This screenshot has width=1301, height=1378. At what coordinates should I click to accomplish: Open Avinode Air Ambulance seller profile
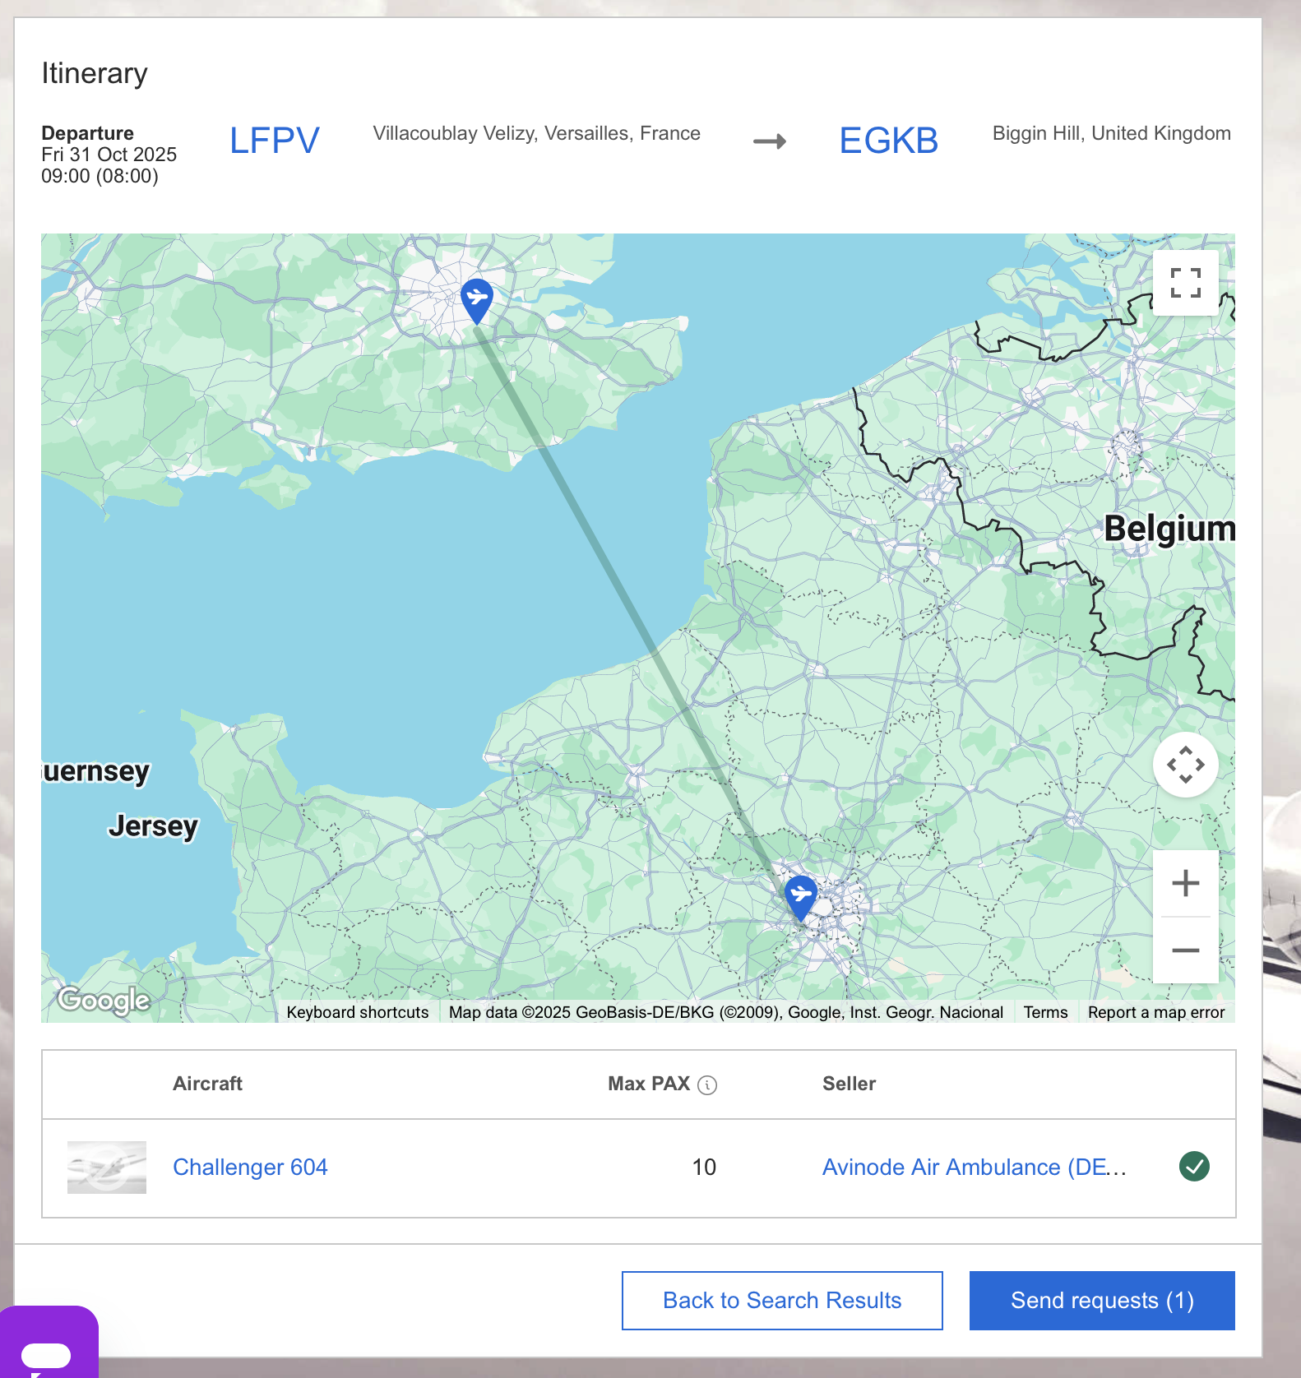(x=974, y=1167)
